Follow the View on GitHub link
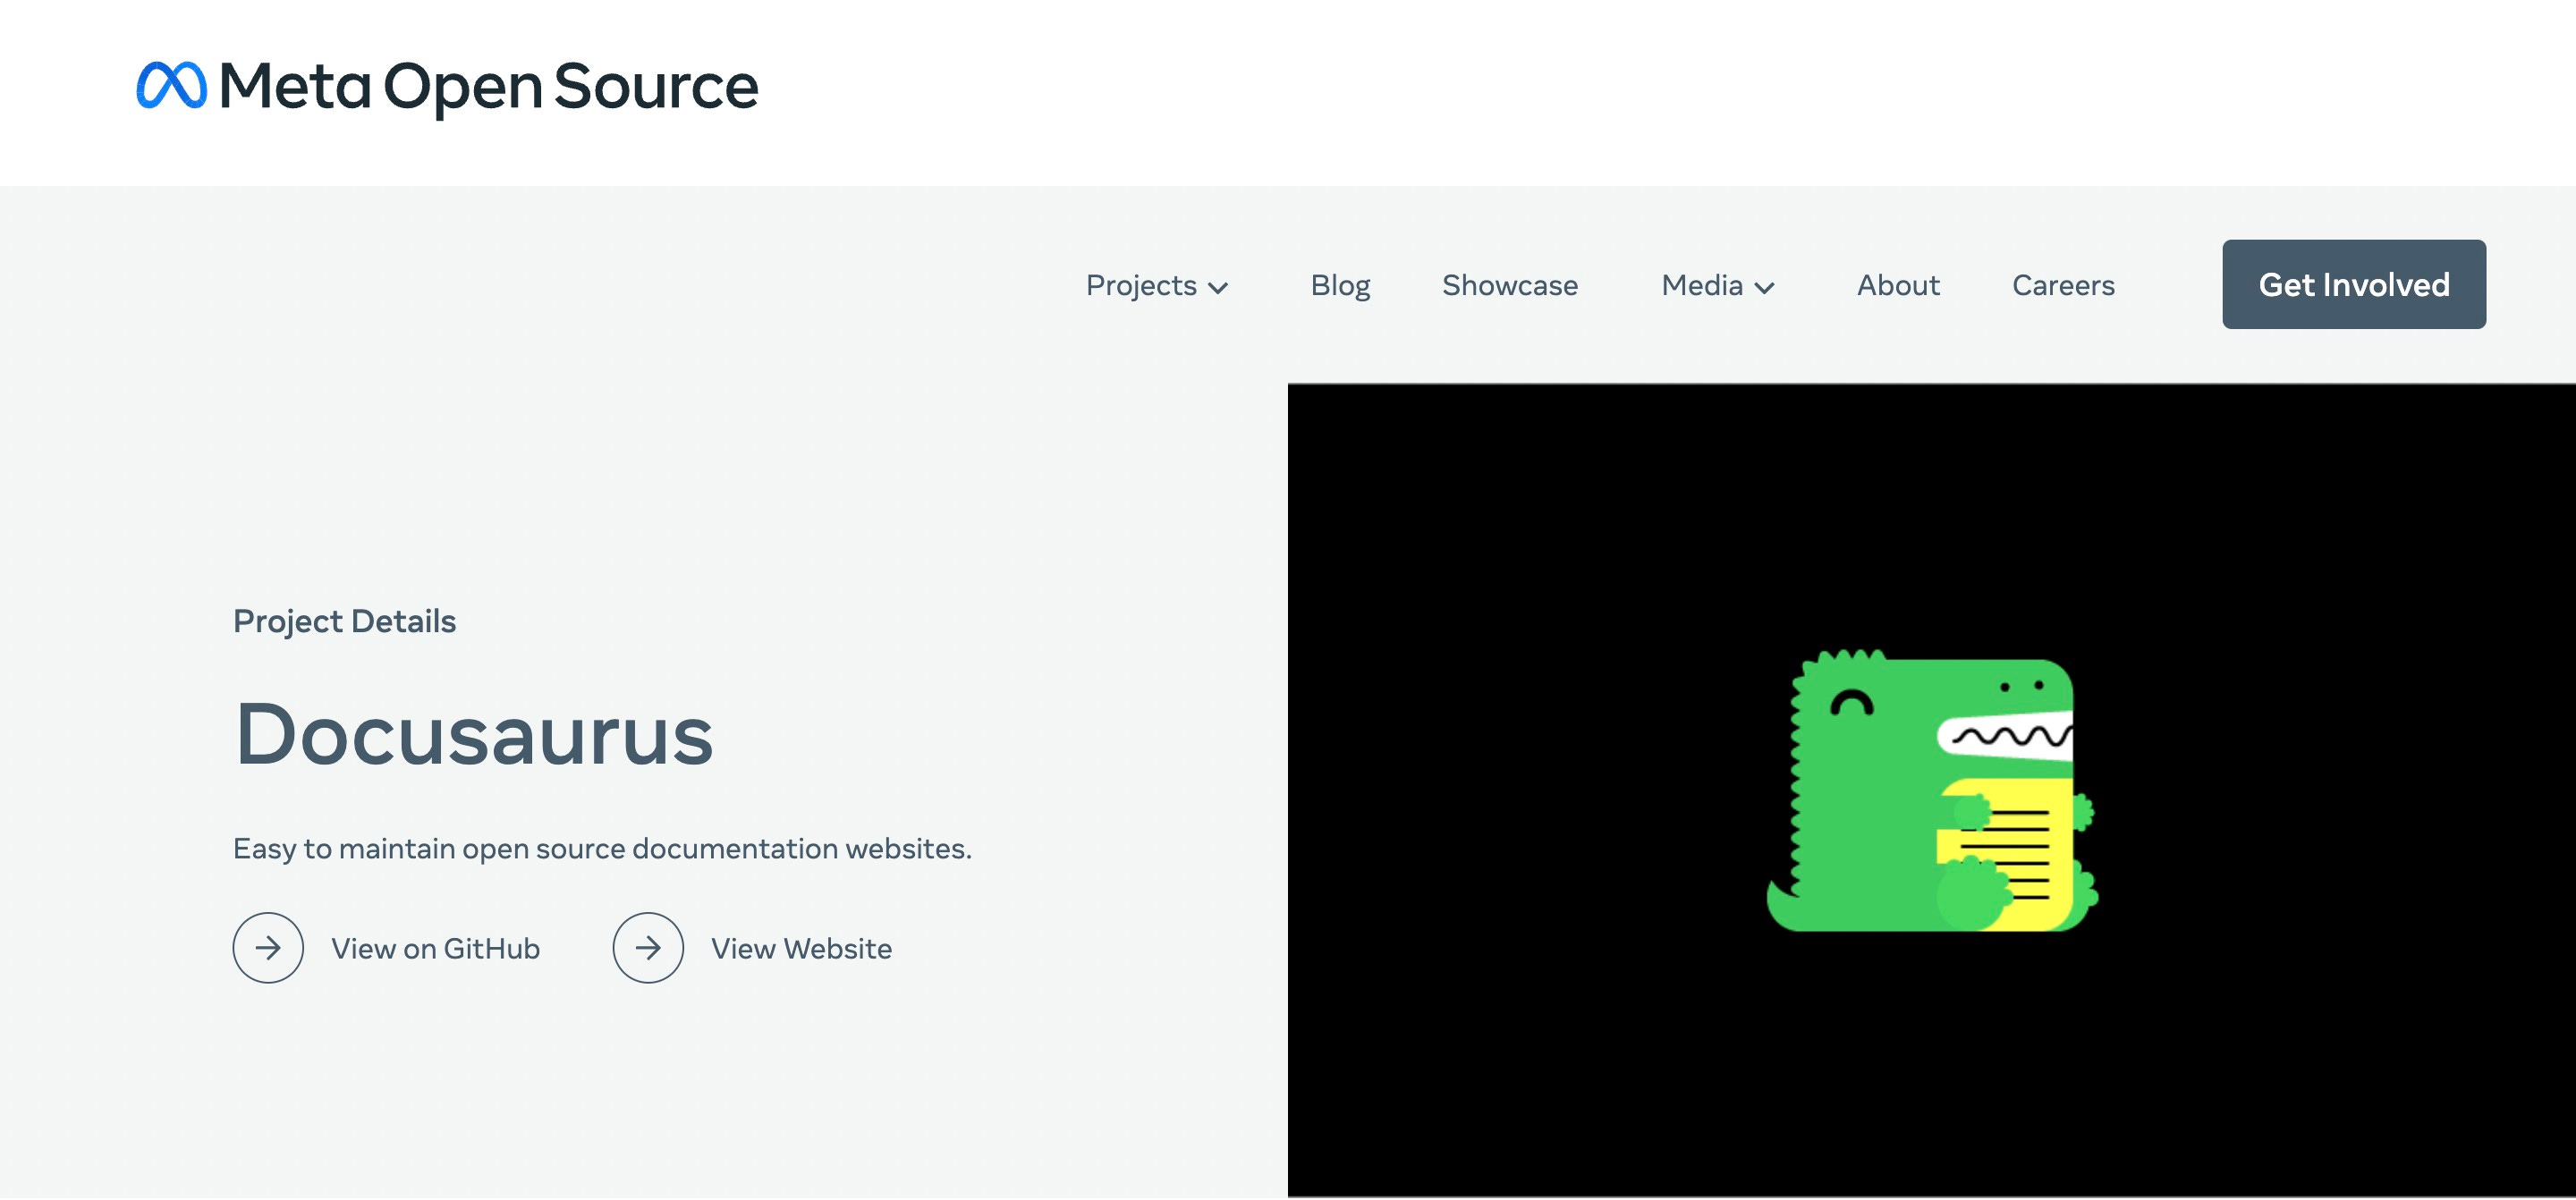This screenshot has height=1200, width=2576. point(435,949)
